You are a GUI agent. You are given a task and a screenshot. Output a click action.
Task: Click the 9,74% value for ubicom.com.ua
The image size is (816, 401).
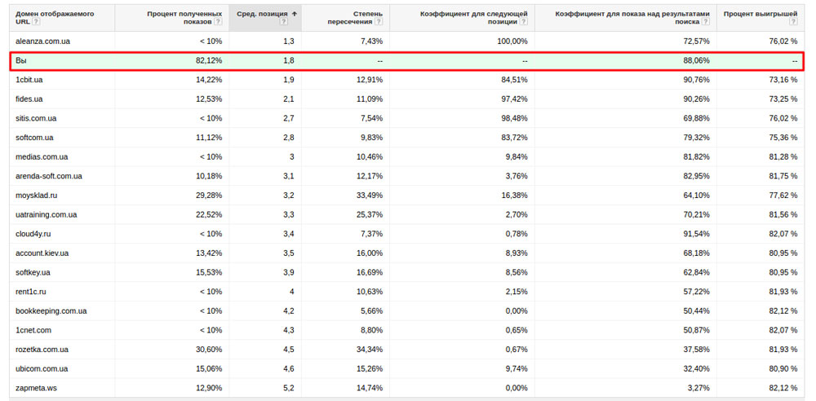(517, 368)
